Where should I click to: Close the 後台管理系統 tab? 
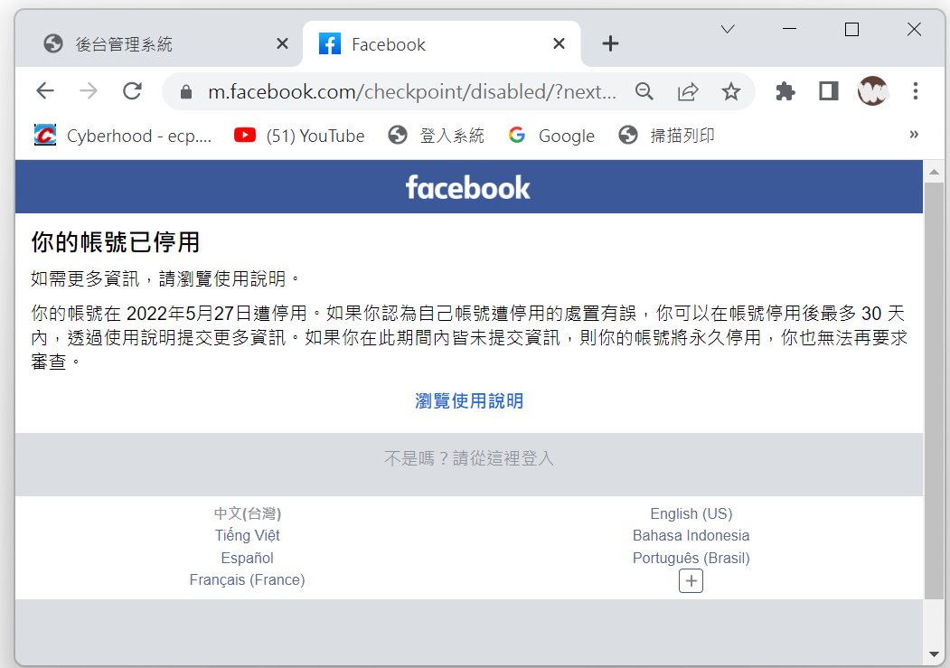[x=282, y=43]
